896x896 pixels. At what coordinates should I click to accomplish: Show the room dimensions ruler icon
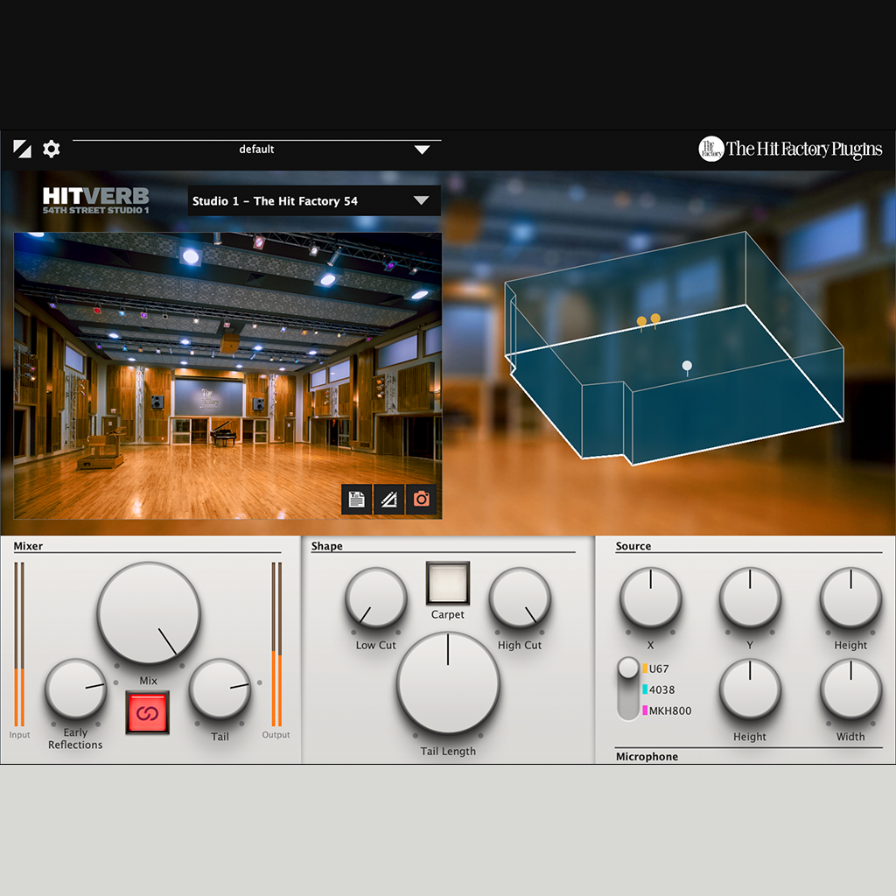388,500
